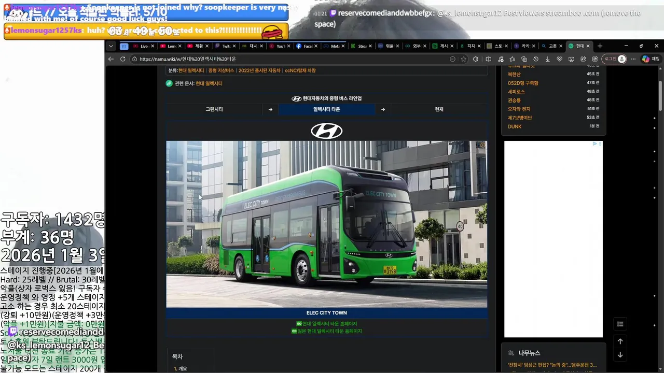Switch to the Meta tab
The height and width of the screenshot is (373, 664).
(334, 46)
